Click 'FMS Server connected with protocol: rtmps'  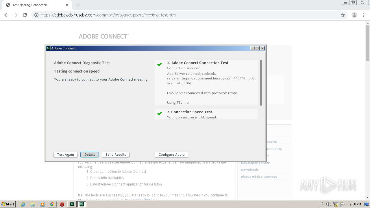(202, 93)
